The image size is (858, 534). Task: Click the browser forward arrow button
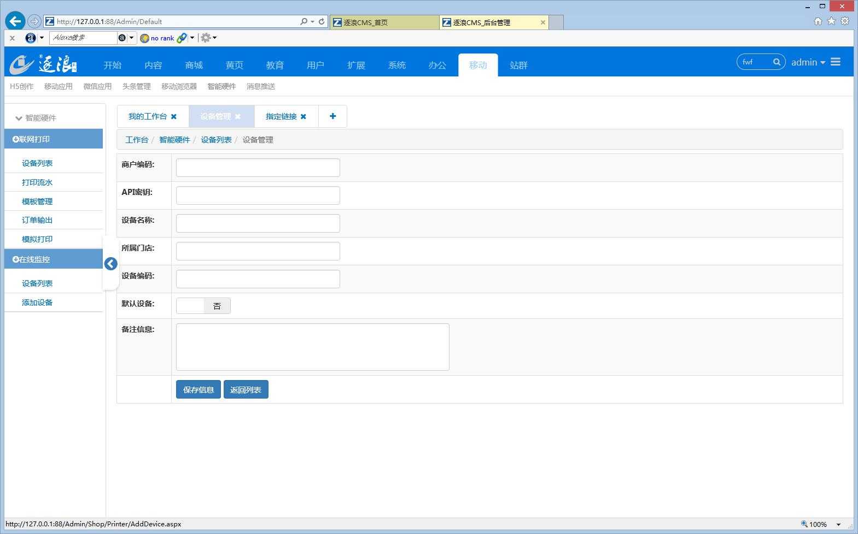[x=34, y=21]
